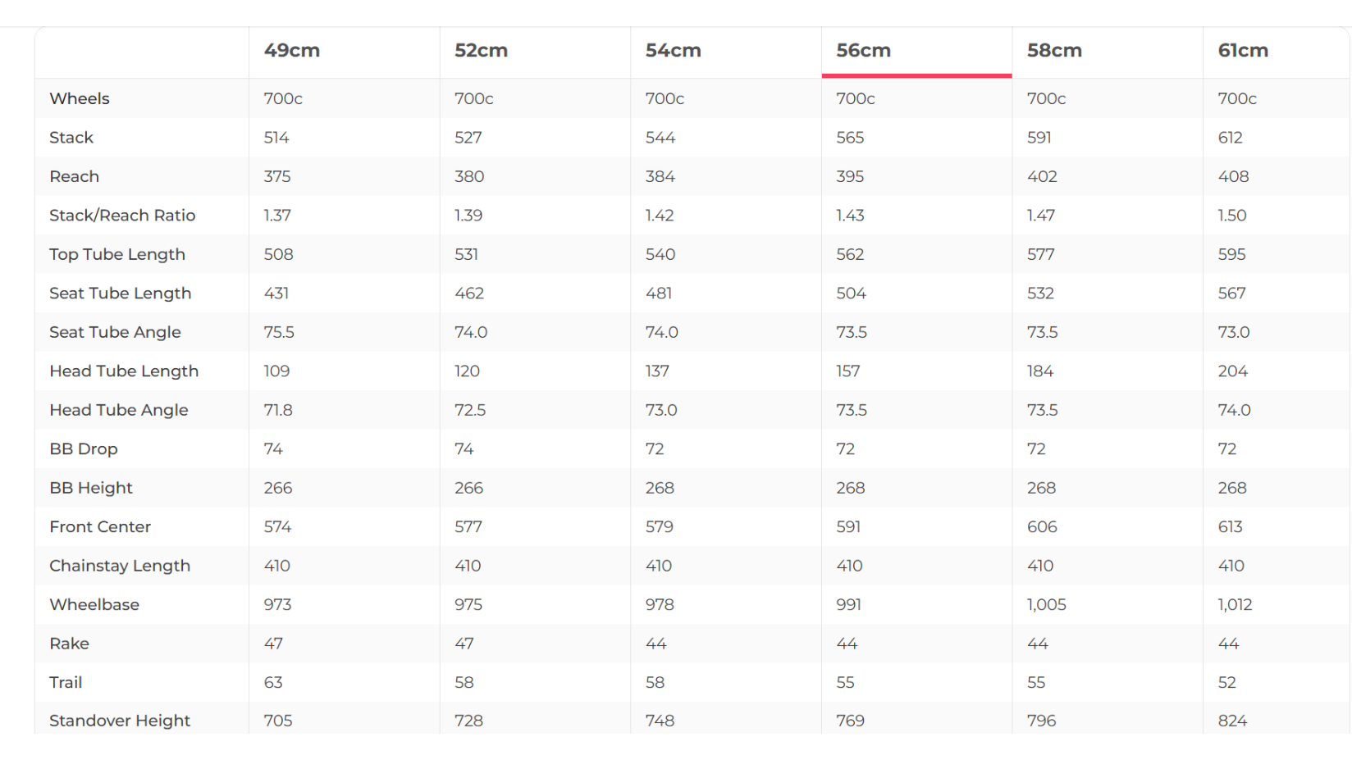This screenshot has width=1352, height=760.
Task: Select the 52cm size column header
Action: click(482, 51)
